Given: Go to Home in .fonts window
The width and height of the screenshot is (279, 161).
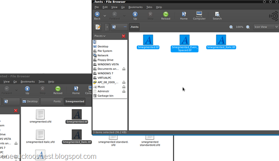Looking at the screenshot, I should 184,16.
